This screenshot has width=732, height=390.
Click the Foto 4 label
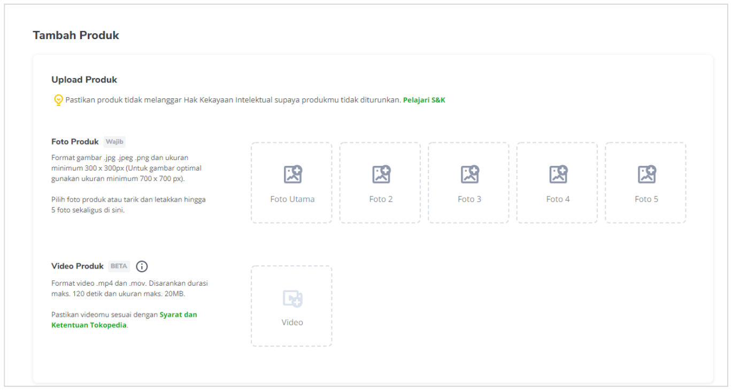click(x=558, y=199)
